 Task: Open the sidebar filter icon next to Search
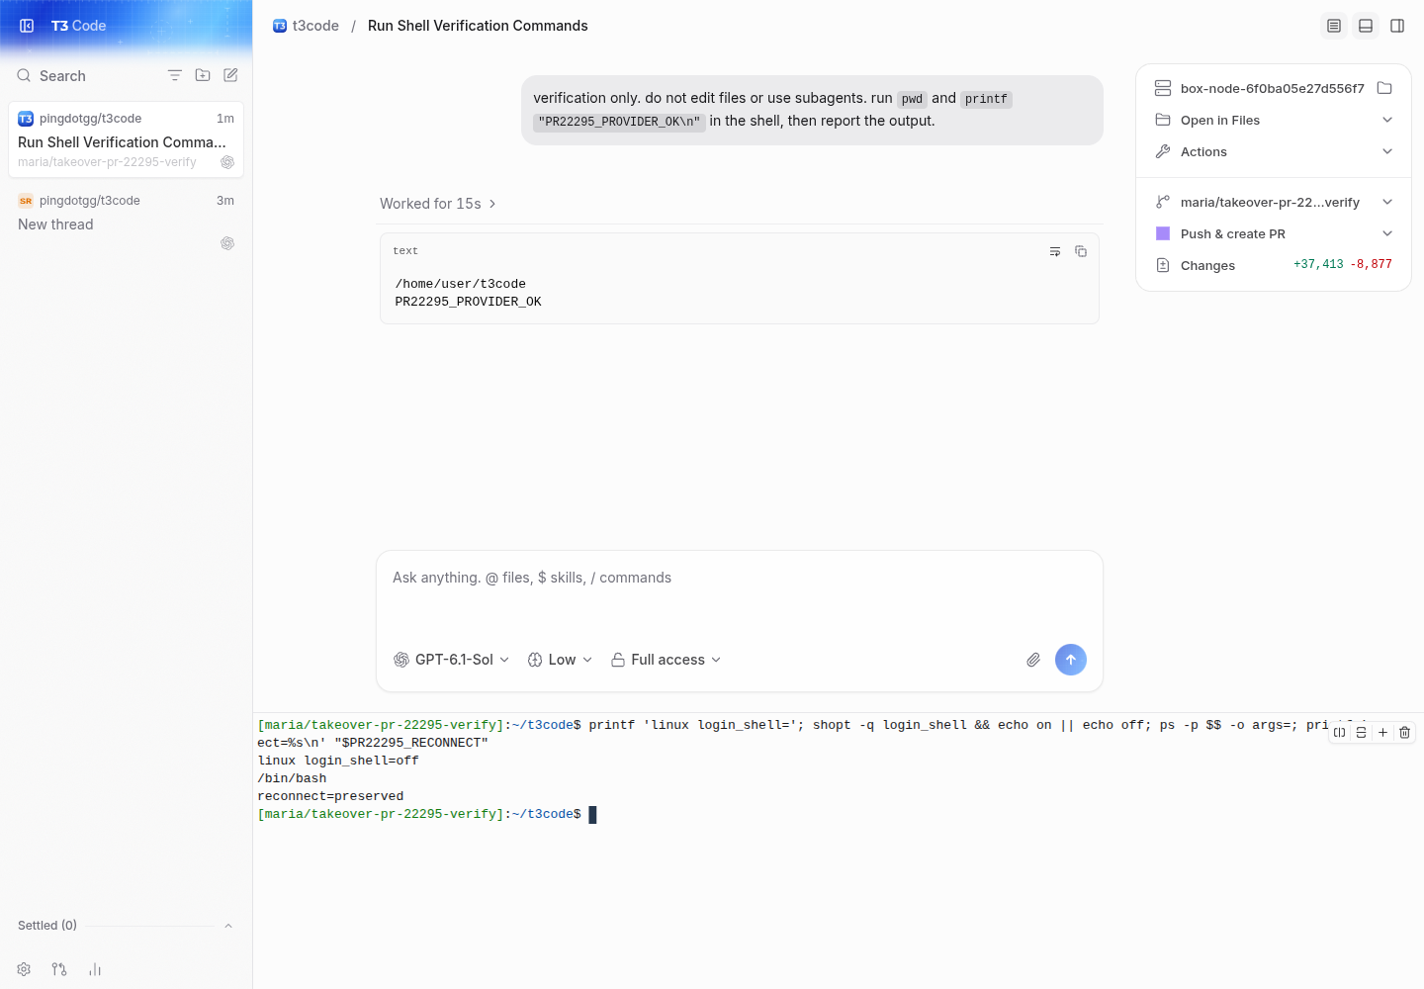(175, 75)
